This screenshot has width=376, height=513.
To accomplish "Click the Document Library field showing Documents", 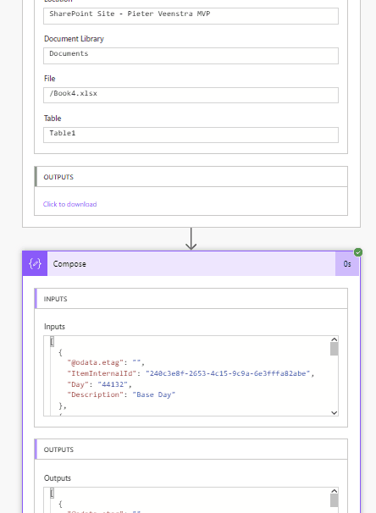I will [x=191, y=56].
